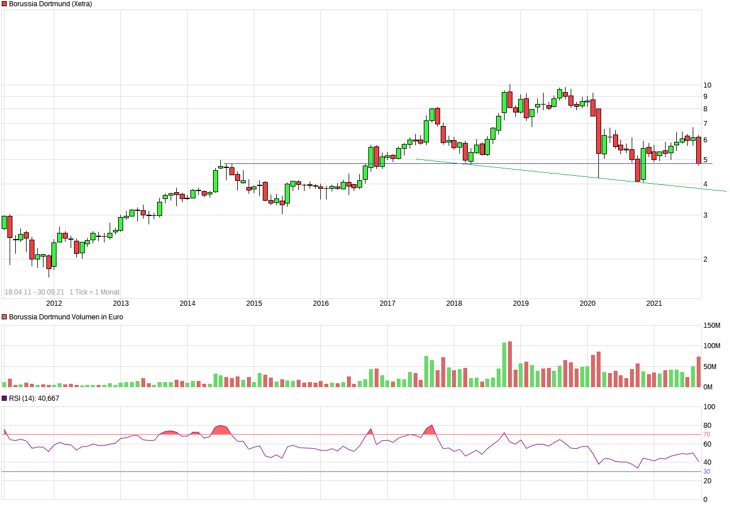Click the 10 price level on the price axis

[x=707, y=85]
